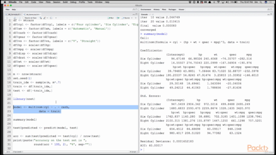
Task: Open the Window menu
Action: tap(99, 2)
